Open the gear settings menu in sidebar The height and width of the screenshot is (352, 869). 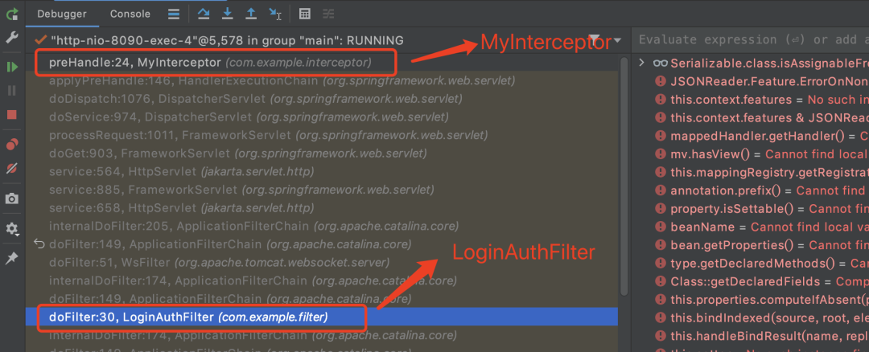tap(11, 228)
